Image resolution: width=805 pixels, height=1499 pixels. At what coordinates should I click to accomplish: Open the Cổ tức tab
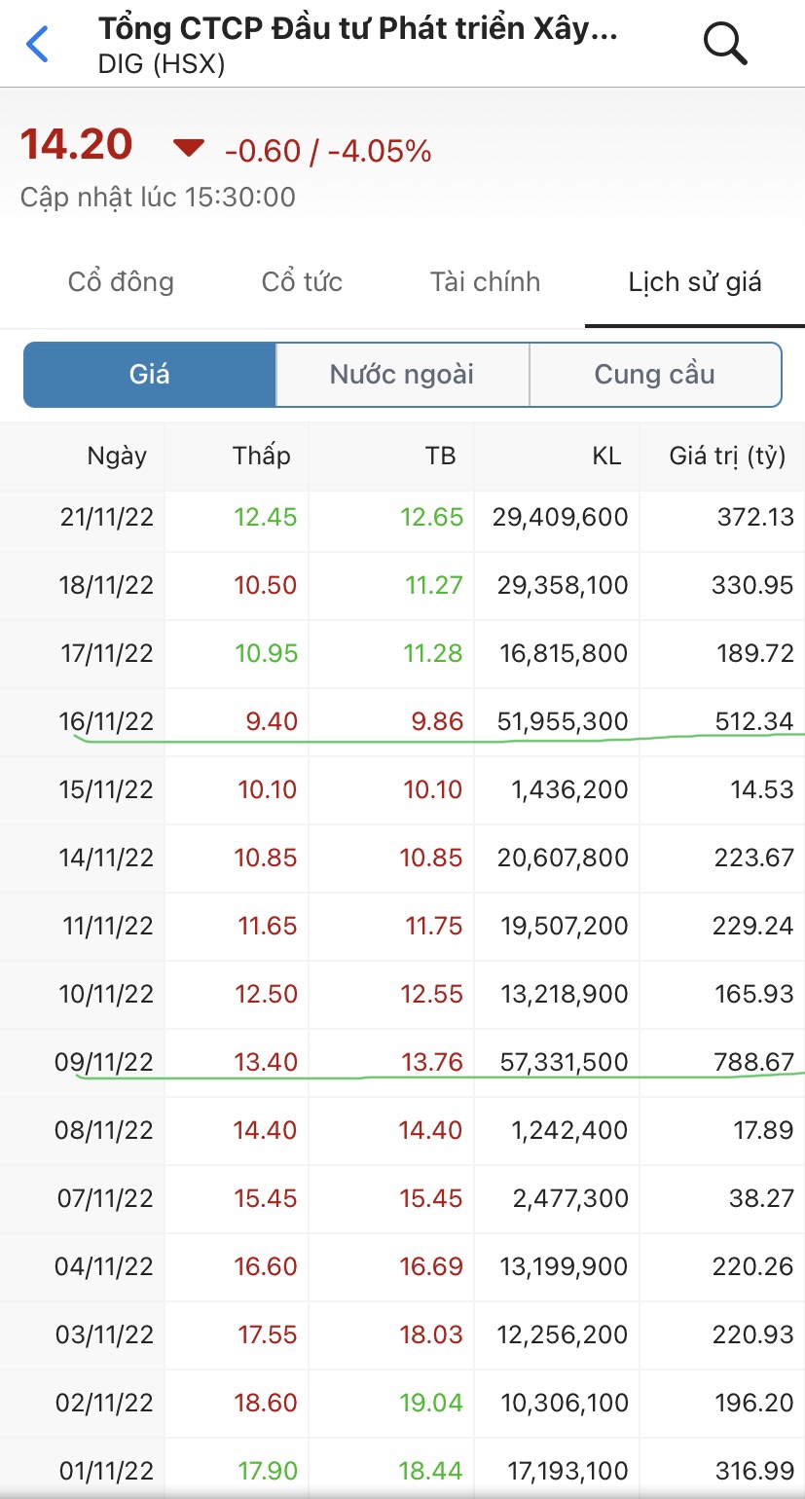tap(302, 282)
